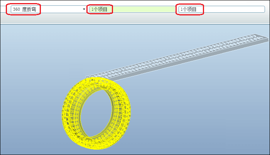Click the white 1个项目 collector field
The height and width of the screenshot is (155, 270).
(x=222, y=9)
